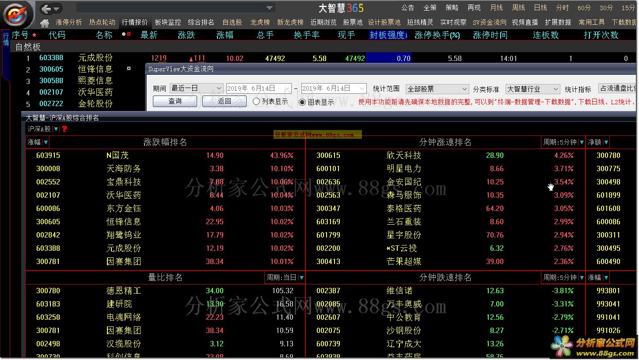Open 周期:5分钟 dropdown in 分钟涨速排名
This screenshot has height=360, width=639.
click(x=582, y=142)
